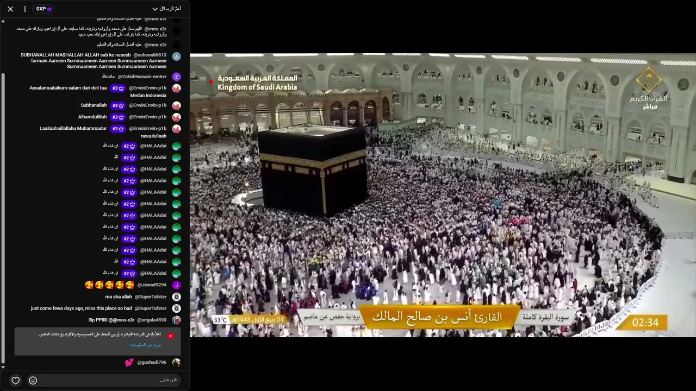The image size is (696, 391).
Task: Open @Jewad9294's purple J avatar
Action: pos(176,285)
